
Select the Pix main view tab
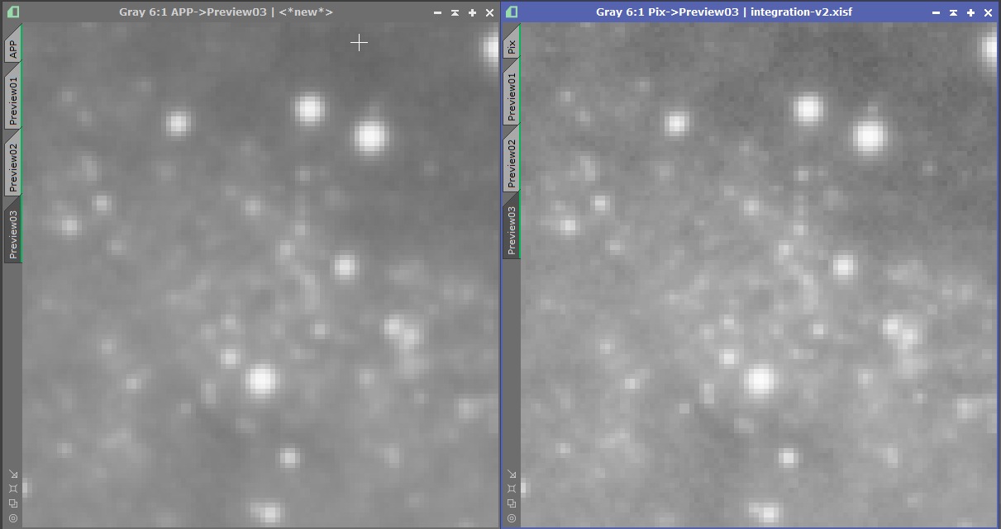[x=512, y=42]
